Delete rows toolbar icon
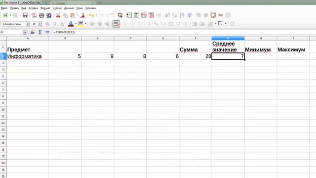 144,15
